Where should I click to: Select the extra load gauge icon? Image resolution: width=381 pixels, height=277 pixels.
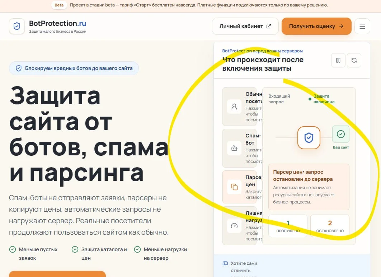point(234,226)
